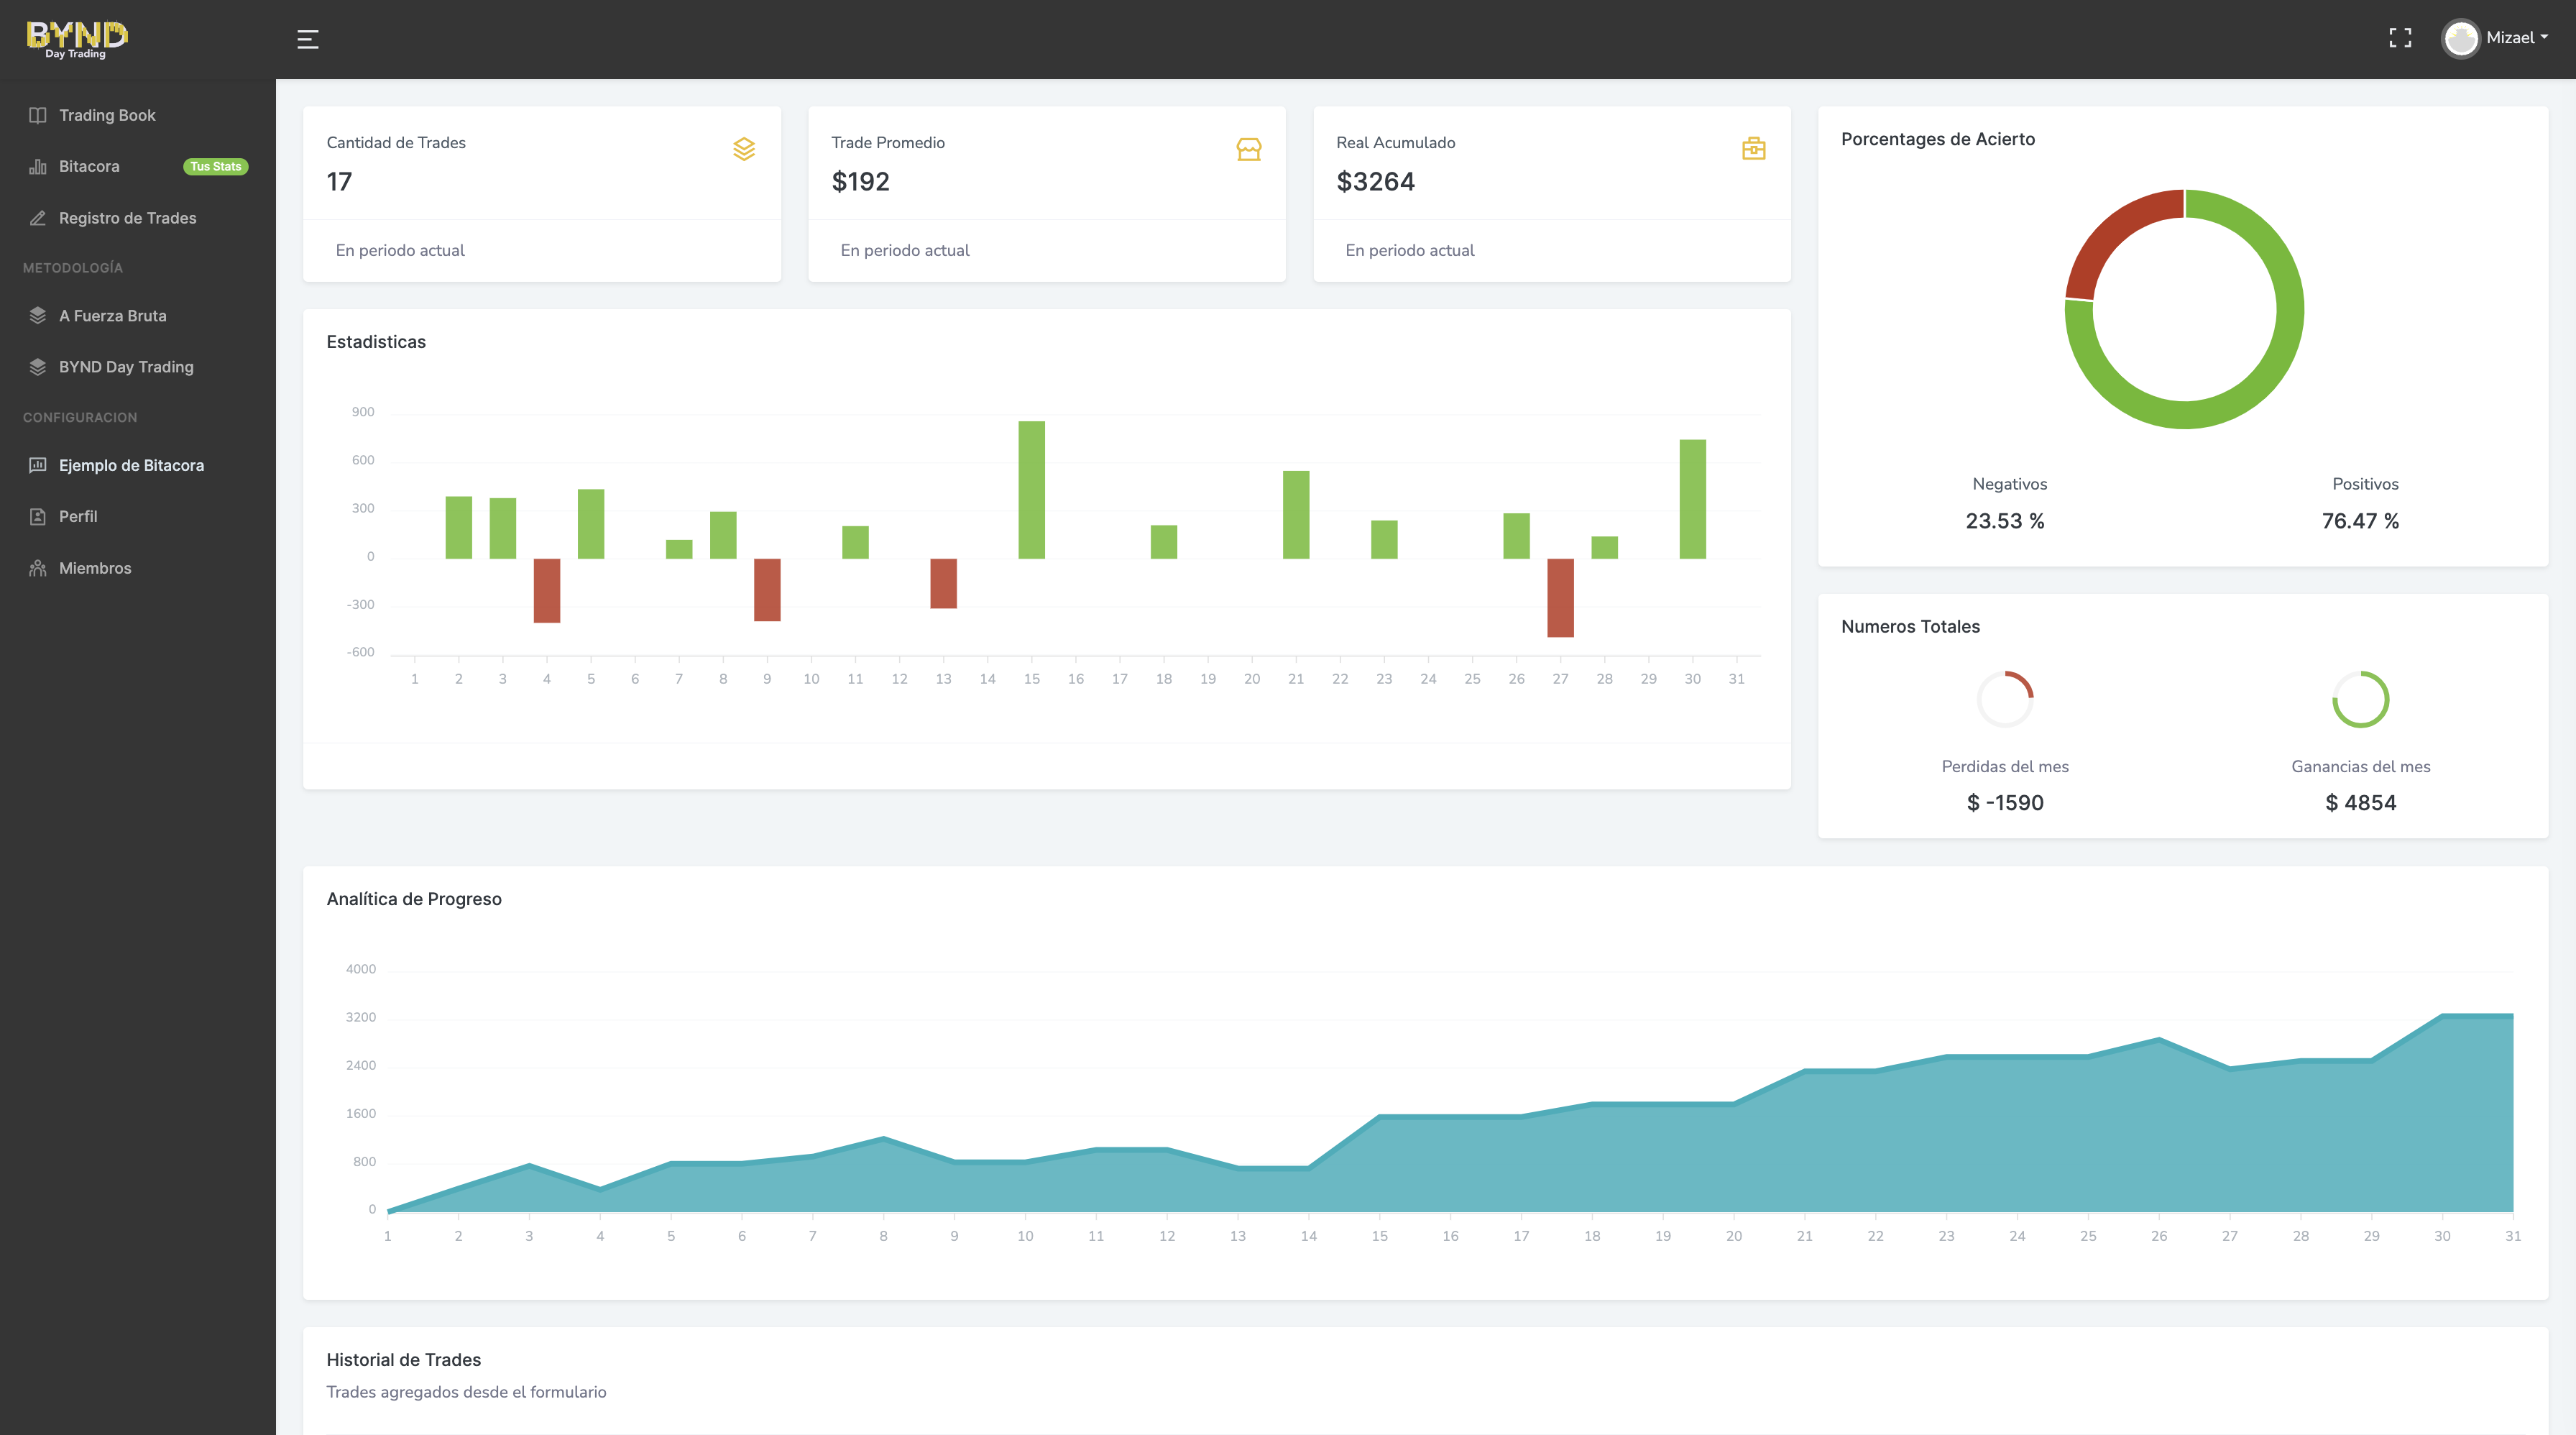Click the BYND Day Trading logo
Screen dimensions: 2576x1435
pyautogui.click(x=77, y=39)
